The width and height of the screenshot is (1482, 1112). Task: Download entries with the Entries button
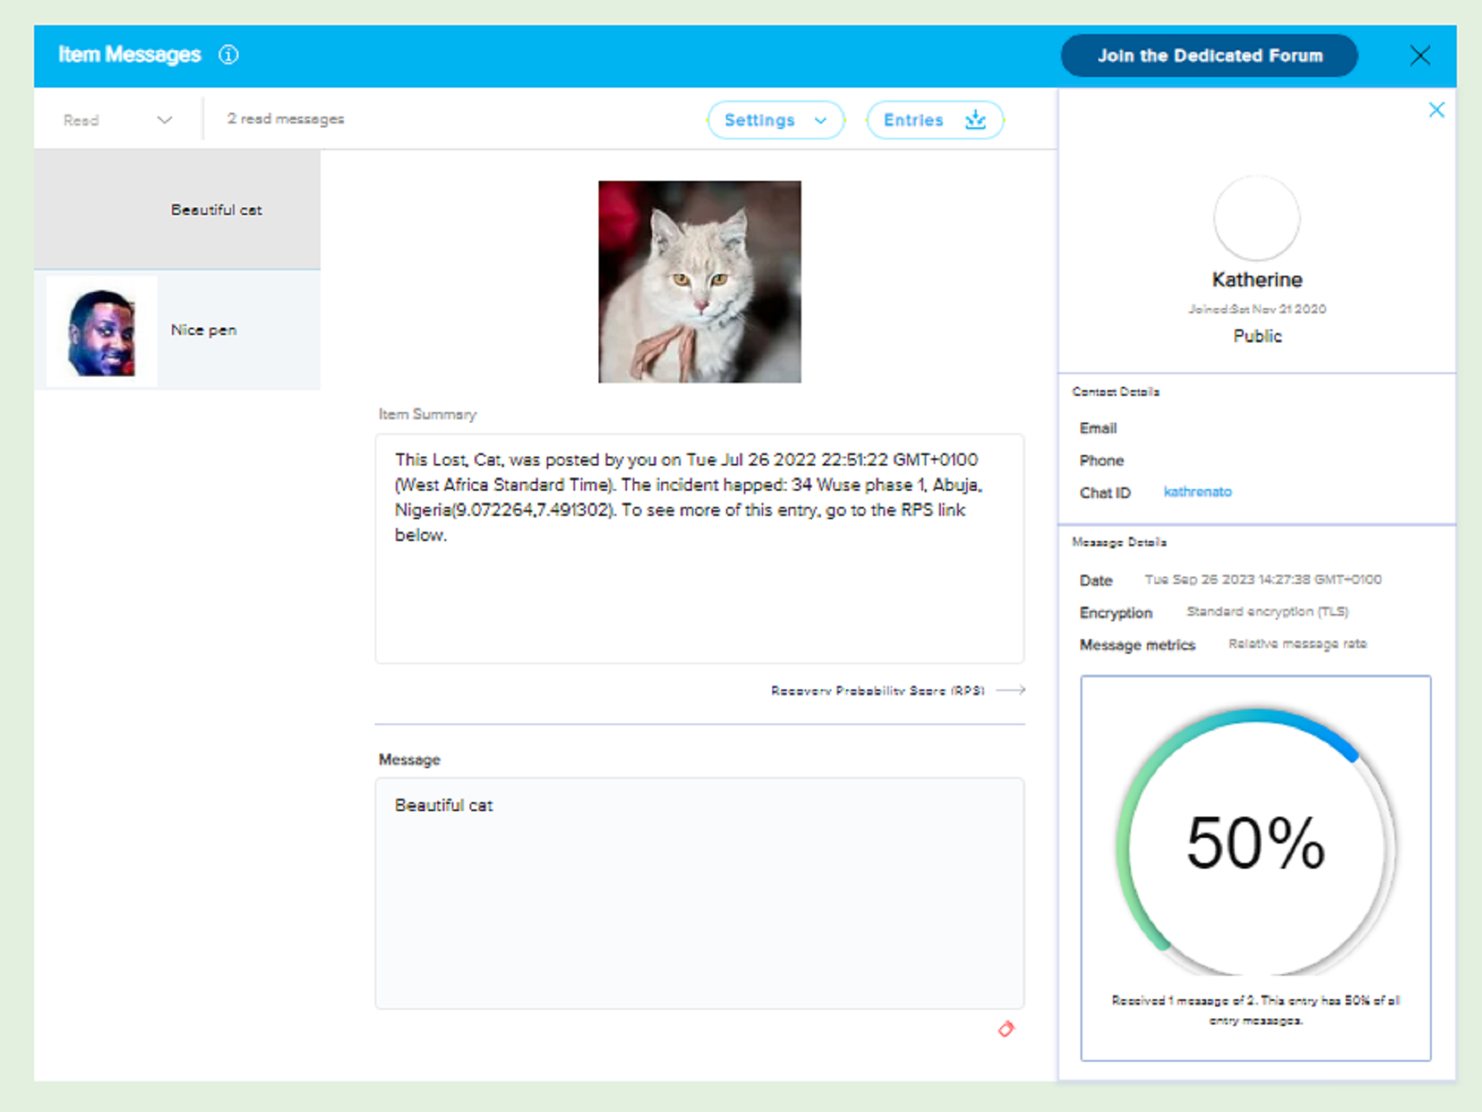(934, 120)
